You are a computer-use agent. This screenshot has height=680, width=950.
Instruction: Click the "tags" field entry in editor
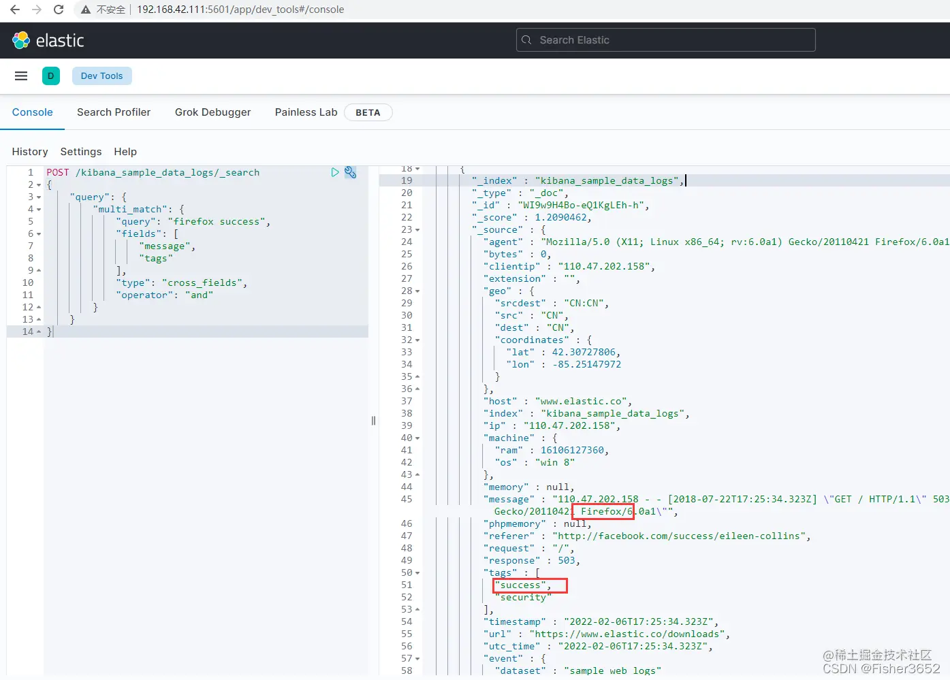(x=156, y=259)
